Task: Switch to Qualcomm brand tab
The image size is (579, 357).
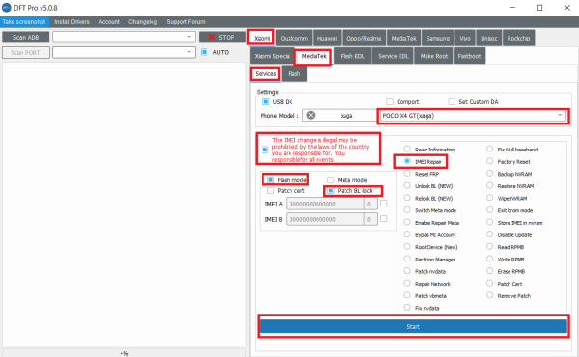Action: click(x=293, y=38)
